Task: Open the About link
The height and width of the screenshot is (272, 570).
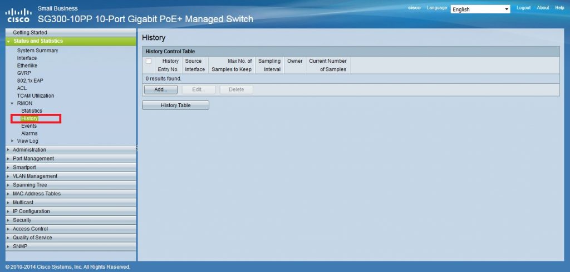Action: (x=543, y=8)
